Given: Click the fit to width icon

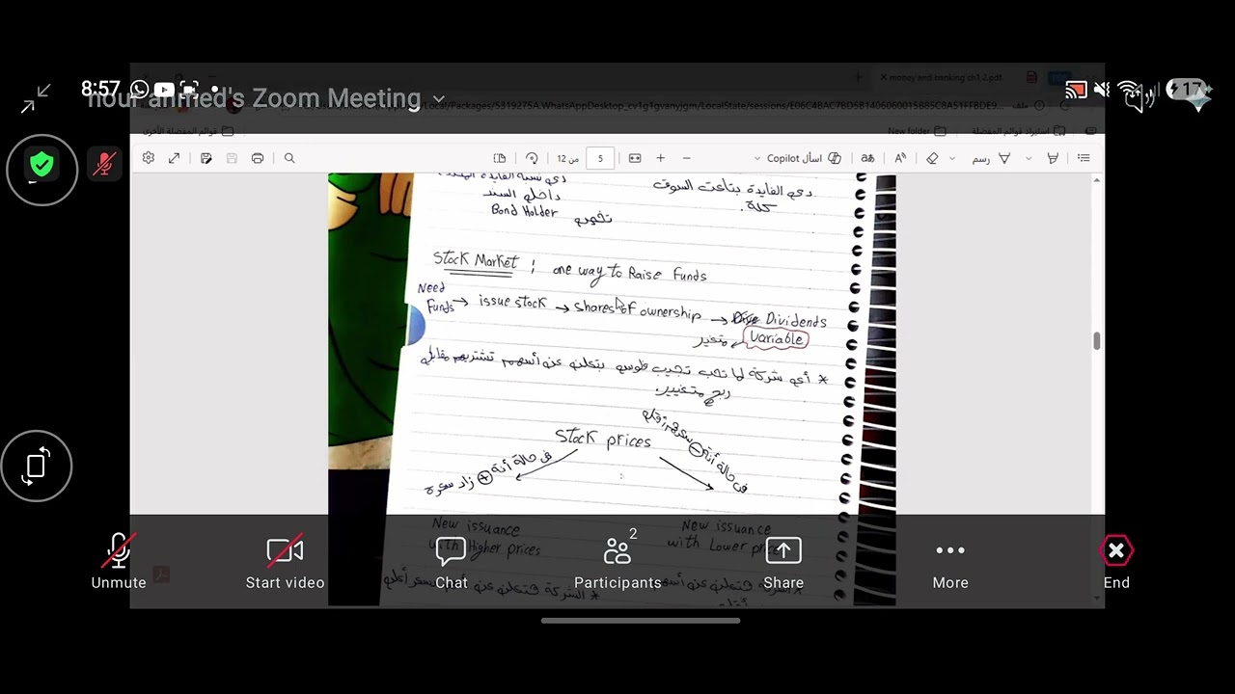Looking at the screenshot, I should [635, 158].
